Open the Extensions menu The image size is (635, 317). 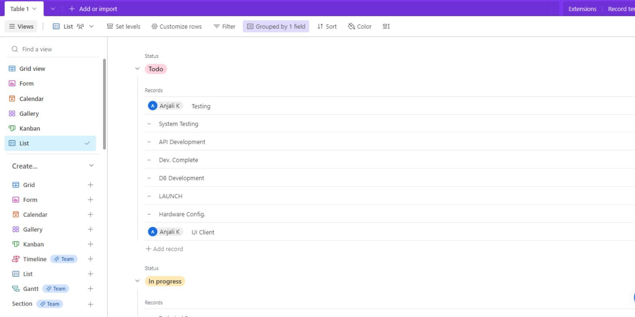[x=582, y=9]
